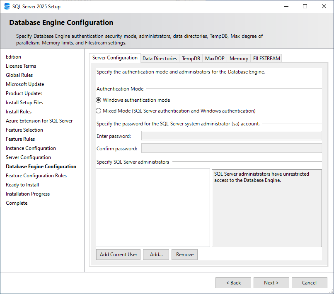Switch to the Data Directories tab
The height and width of the screenshot is (294, 334).
(x=160, y=58)
